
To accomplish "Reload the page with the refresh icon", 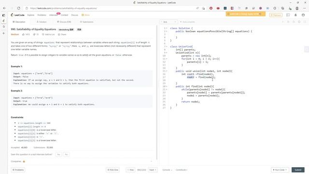I will click(19, 8).
